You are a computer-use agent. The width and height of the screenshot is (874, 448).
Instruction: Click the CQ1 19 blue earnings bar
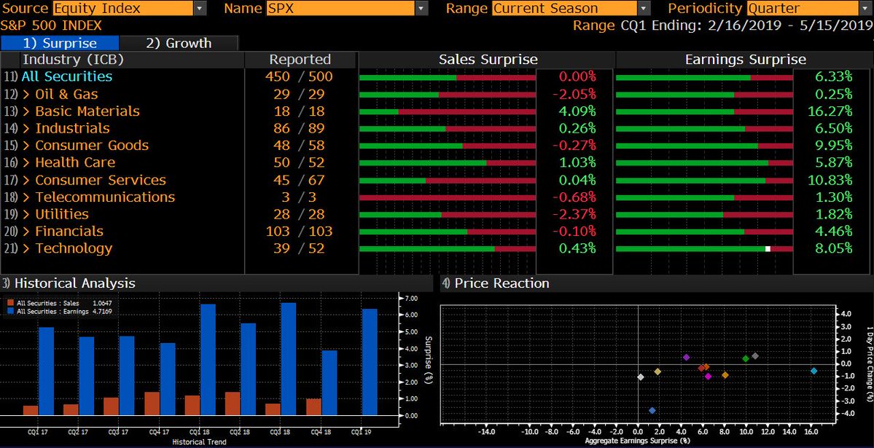[x=370, y=362]
